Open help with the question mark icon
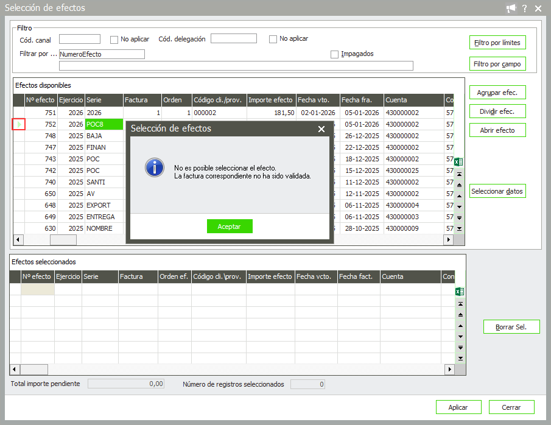 pos(524,9)
